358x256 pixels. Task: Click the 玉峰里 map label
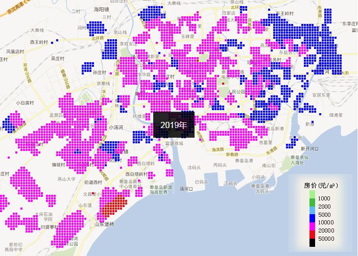pos(187,36)
